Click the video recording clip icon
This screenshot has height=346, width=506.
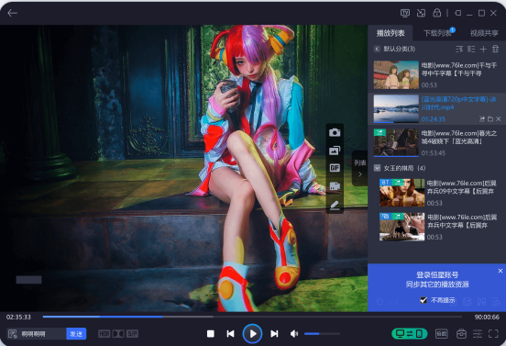(335, 185)
